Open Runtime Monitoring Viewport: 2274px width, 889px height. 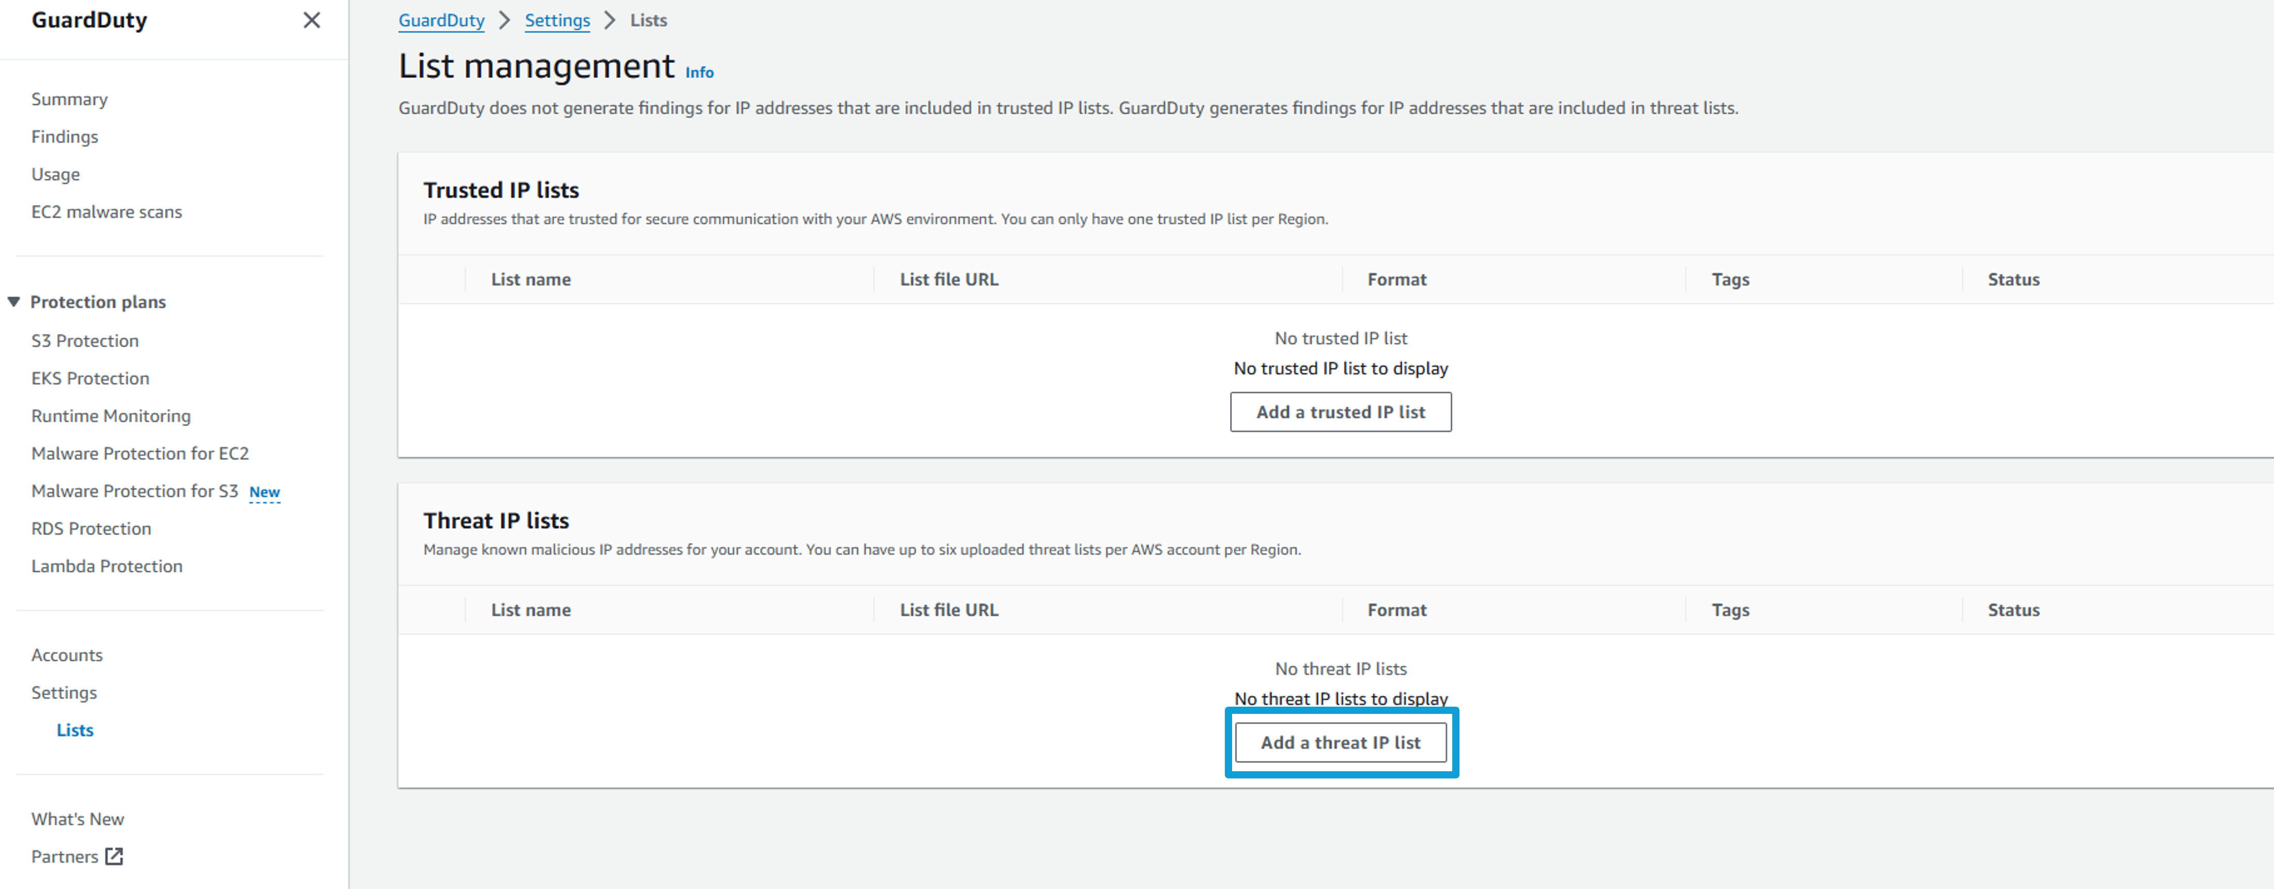point(111,415)
